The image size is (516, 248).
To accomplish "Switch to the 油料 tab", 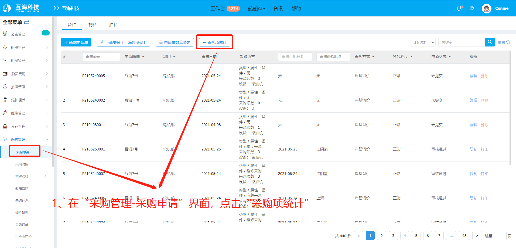I will pos(113,24).
